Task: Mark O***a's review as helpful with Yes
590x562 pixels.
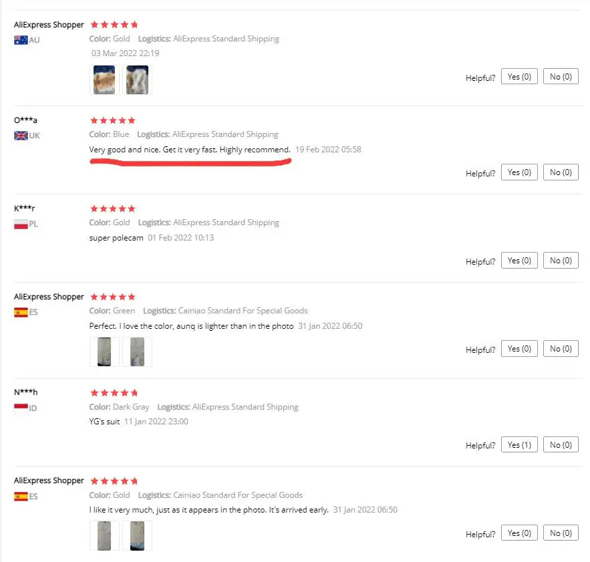Action: [x=519, y=172]
